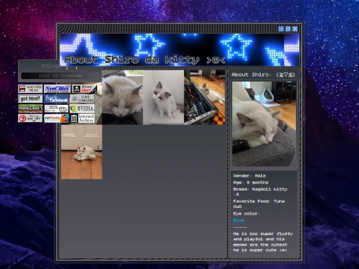Maximize the Shiro page window
The image size is (359, 269).
click(288, 29)
